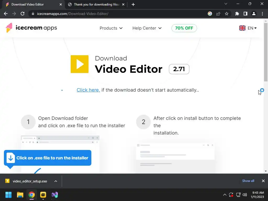Click the yellow Video Editor play icon
This screenshot has width=268, height=201.
coord(80,64)
